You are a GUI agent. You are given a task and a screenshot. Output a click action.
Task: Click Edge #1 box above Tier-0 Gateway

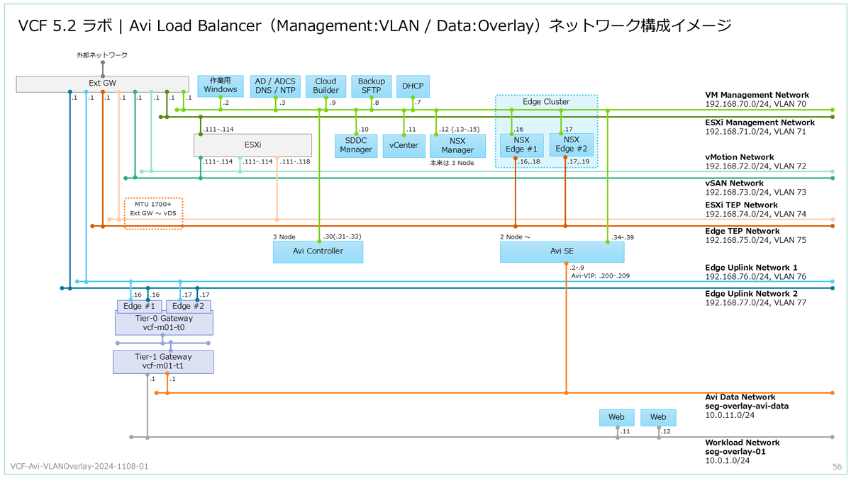coord(138,306)
